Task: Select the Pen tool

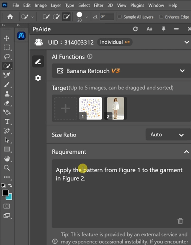Action: (x=7, y=131)
